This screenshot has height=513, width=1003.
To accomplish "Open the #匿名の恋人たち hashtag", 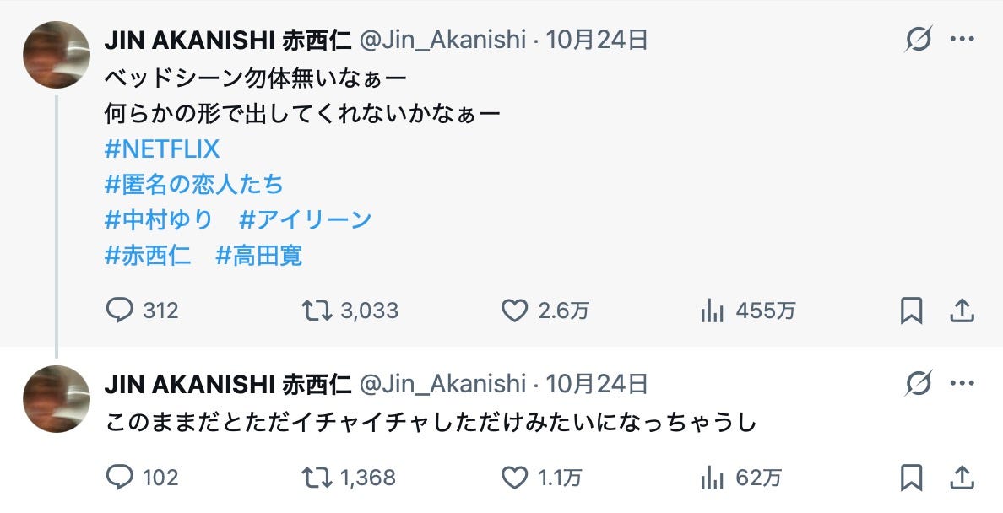I will click(194, 185).
